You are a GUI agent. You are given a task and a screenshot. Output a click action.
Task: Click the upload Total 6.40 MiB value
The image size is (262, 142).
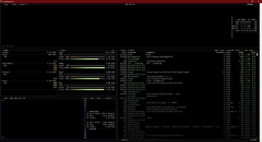(x=110, y=127)
